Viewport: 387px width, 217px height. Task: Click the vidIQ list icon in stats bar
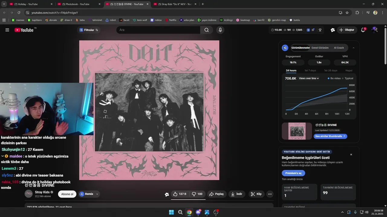(x=313, y=30)
